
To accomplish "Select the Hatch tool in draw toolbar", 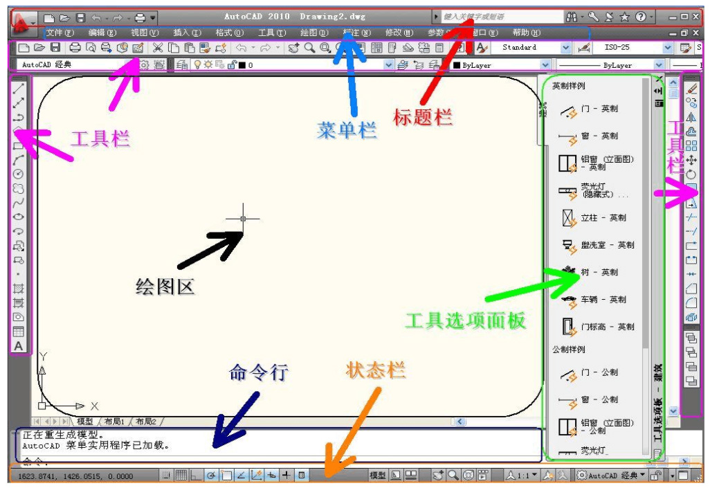I will [x=18, y=288].
